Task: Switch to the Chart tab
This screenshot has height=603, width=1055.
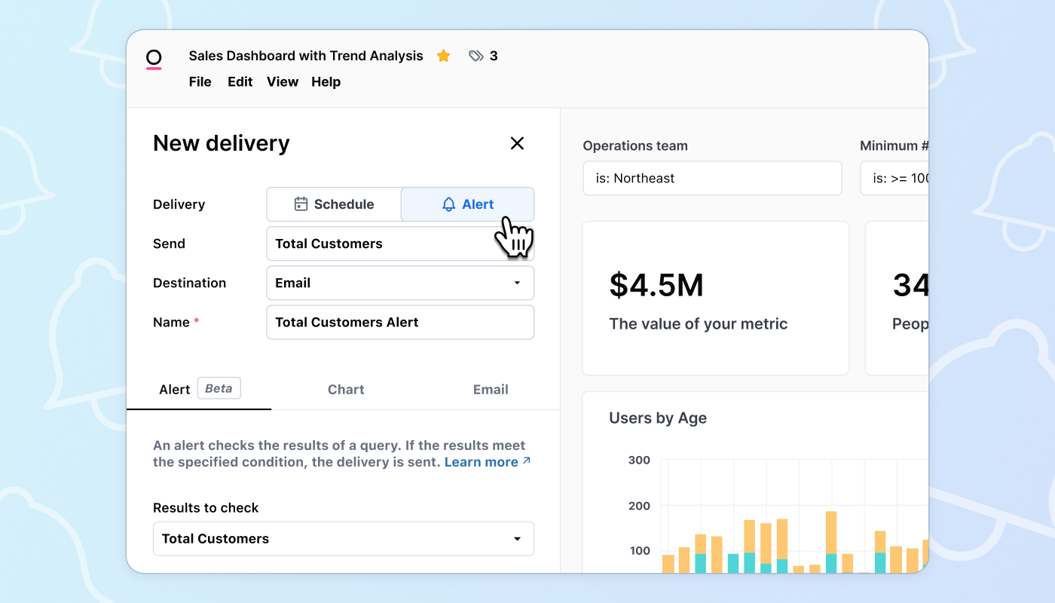Action: tap(346, 389)
